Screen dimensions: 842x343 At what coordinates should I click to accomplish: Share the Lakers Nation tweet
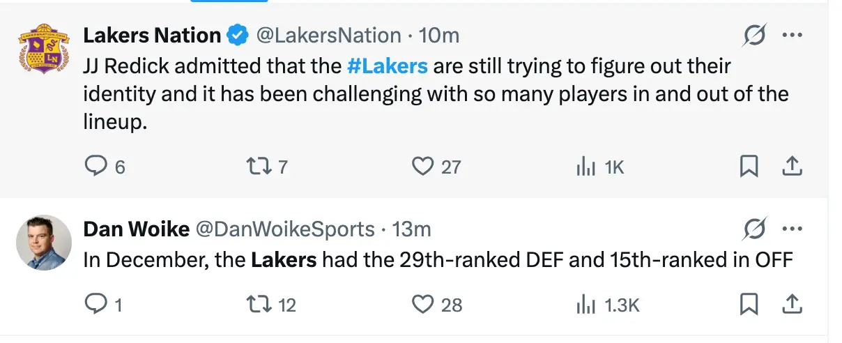pos(792,166)
